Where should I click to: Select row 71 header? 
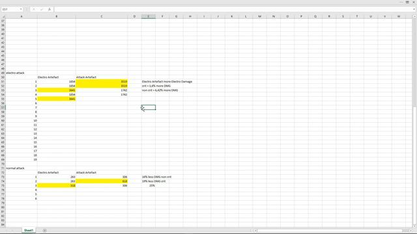point(3,168)
